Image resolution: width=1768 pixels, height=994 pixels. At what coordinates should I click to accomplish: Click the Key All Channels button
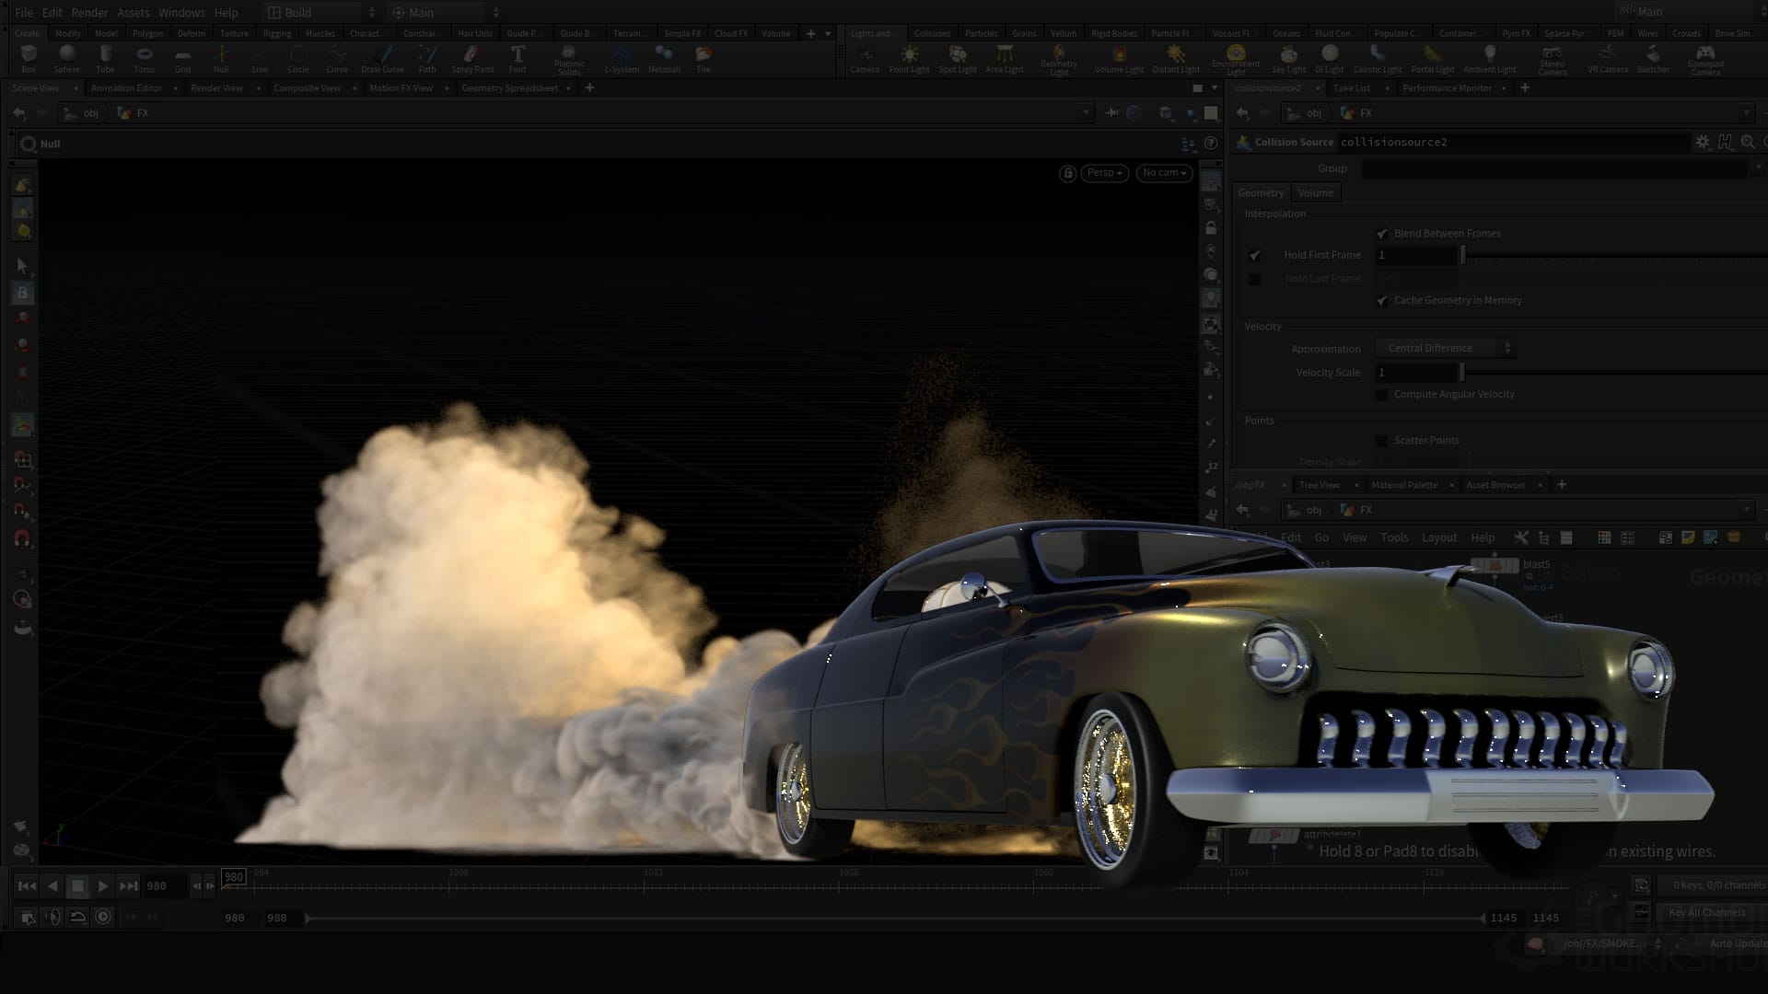[x=1706, y=912]
